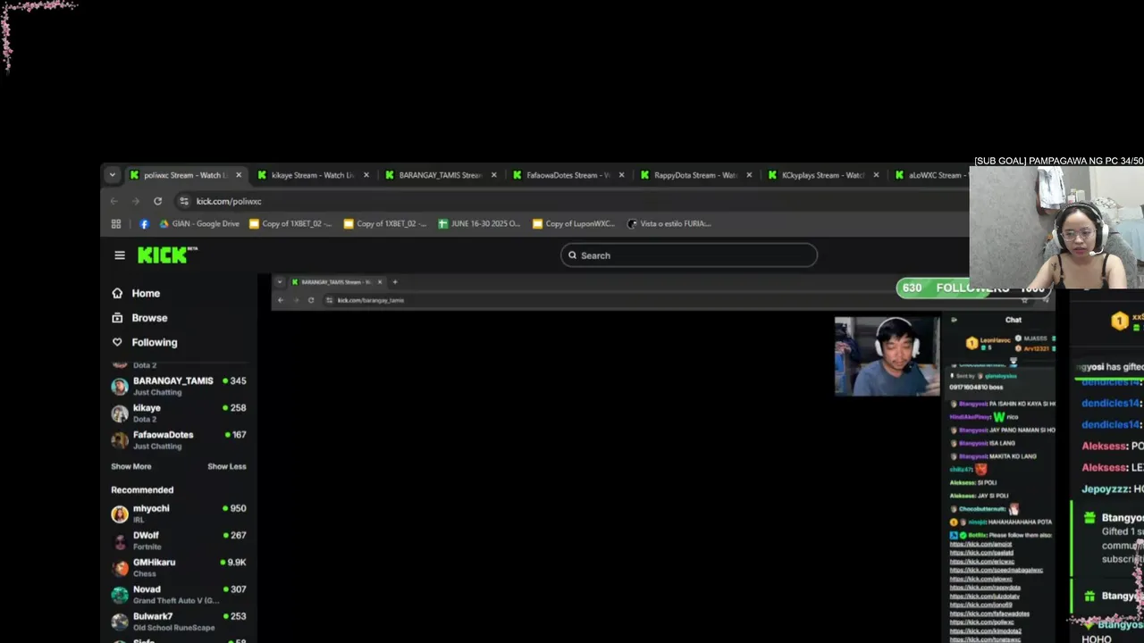
Task: Click the browser back arrow
Action: (x=114, y=201)
